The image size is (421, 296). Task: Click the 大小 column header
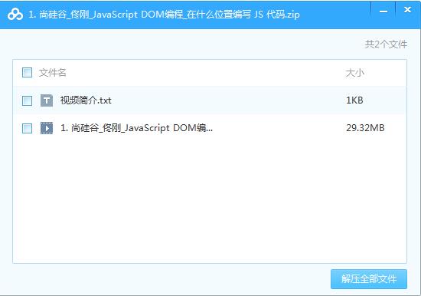pos(355,73)
